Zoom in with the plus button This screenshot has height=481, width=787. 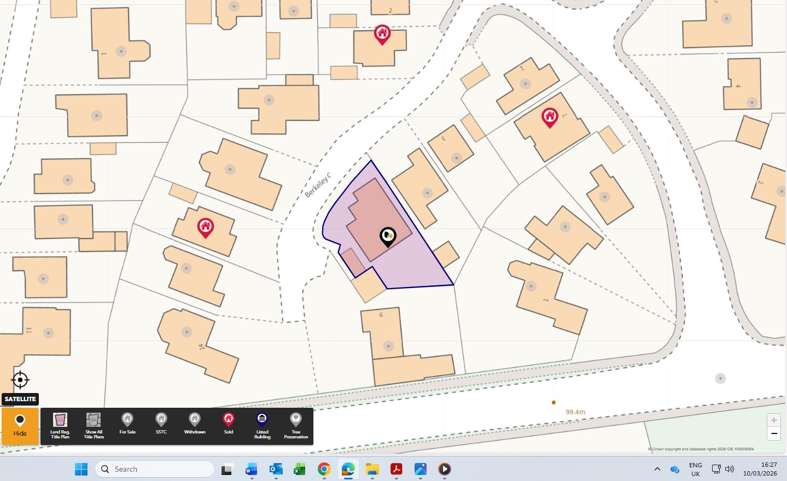pos(774,420)
